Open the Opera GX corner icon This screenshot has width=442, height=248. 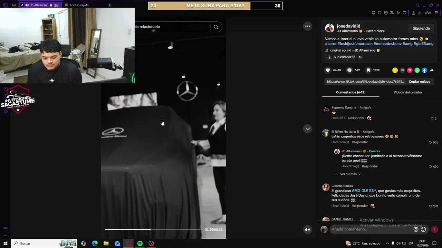tap(14, 5)
